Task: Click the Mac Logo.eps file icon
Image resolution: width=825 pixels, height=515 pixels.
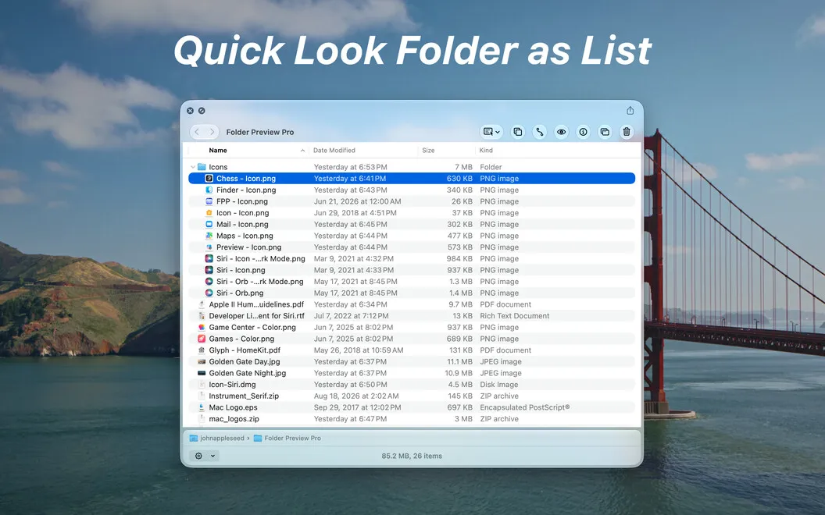Action: pyautogui.click(x=202, y=407)
